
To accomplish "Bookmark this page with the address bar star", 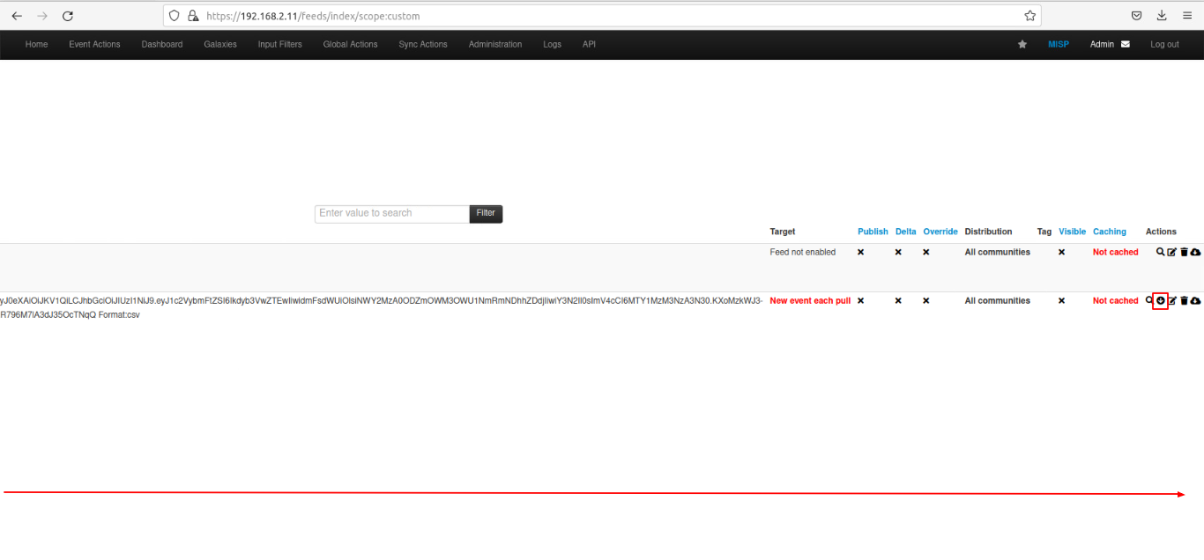I will (1029, 16).
